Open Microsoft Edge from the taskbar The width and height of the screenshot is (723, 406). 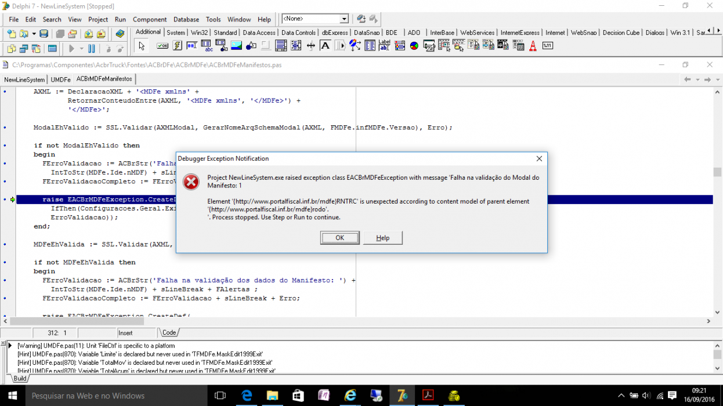coord(247,396)
